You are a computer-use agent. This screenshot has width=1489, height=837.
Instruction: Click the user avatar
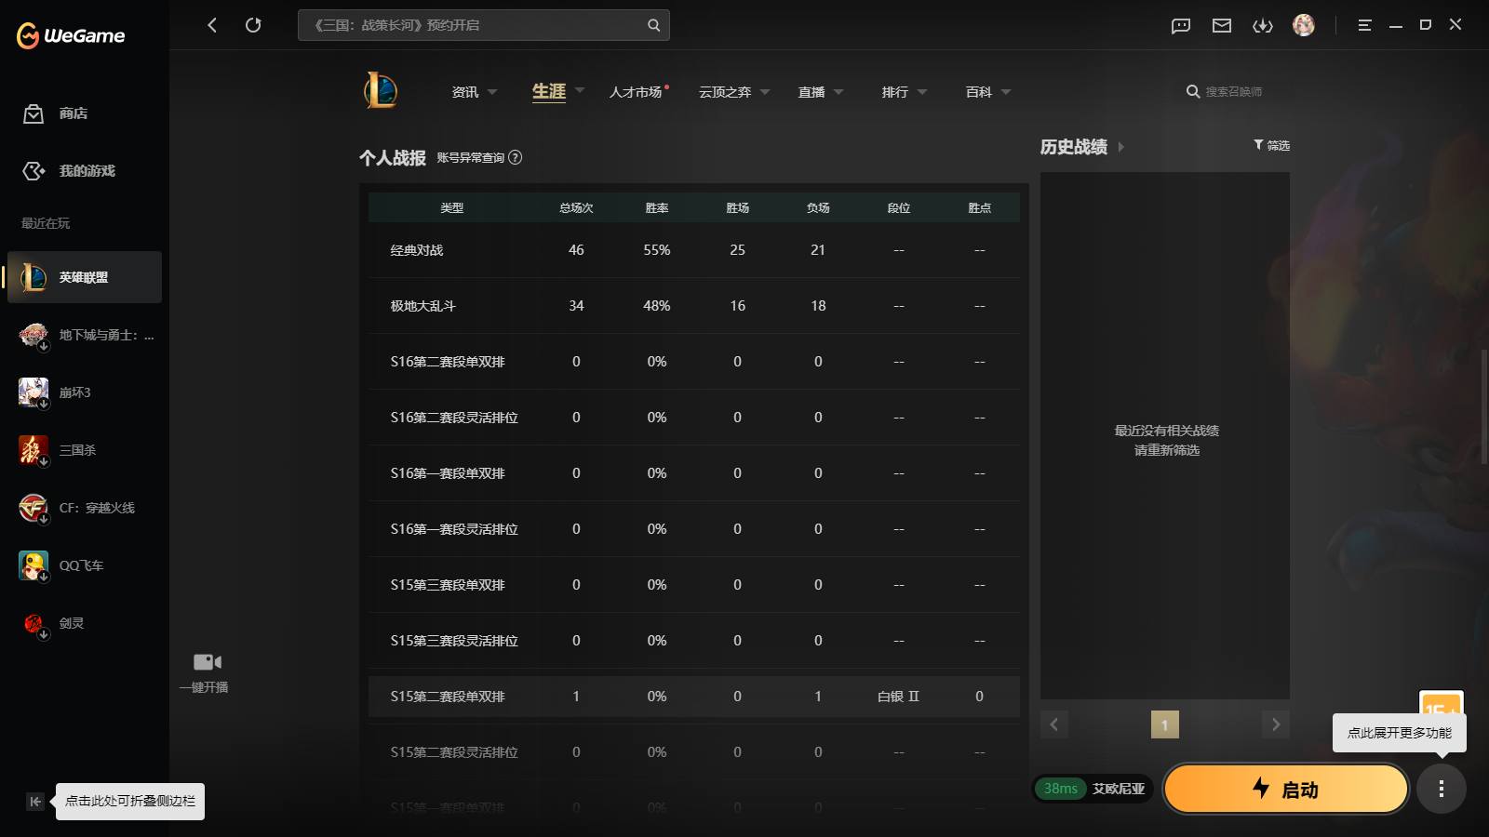click(1304, 25)
